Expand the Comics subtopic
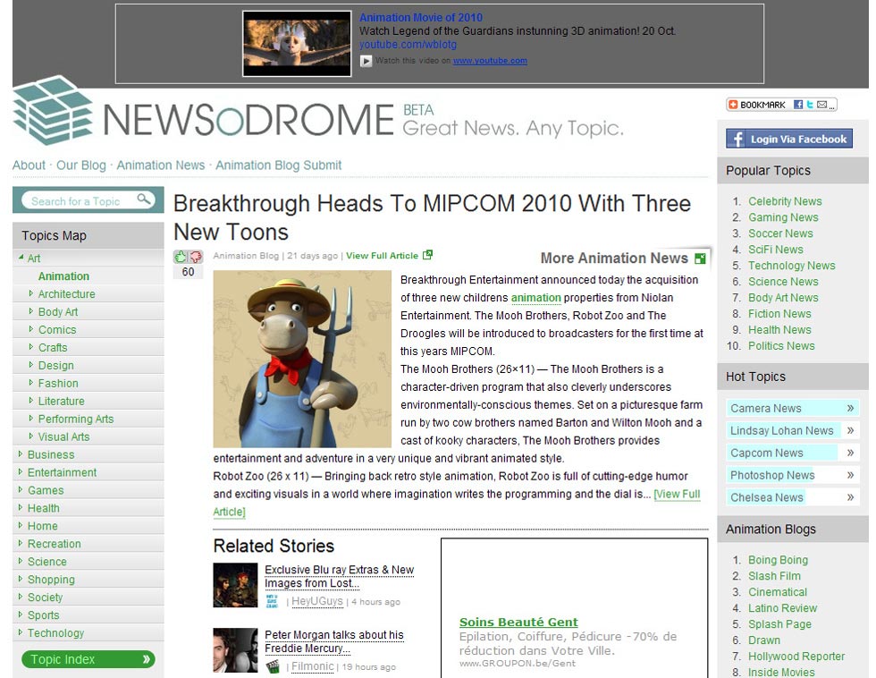 (x=31, y=329)
